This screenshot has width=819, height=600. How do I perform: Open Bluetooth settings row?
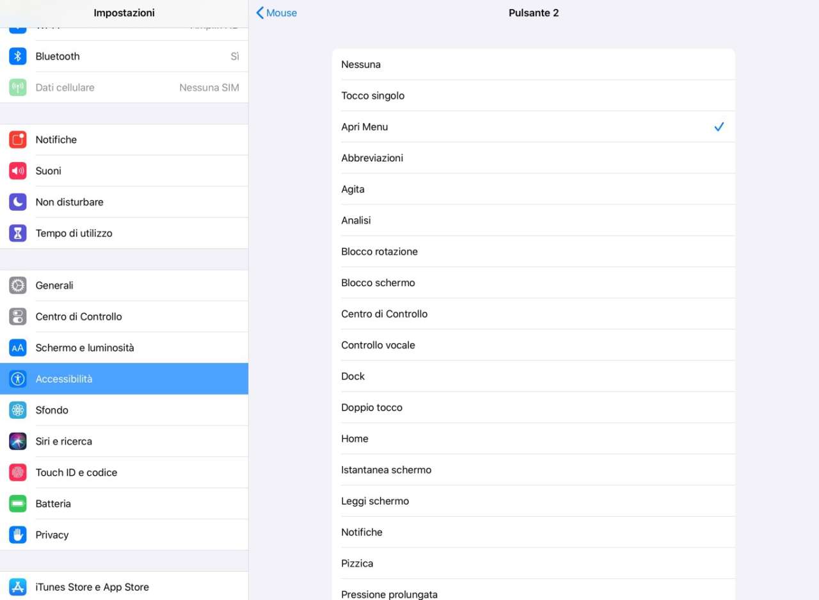point(124,56)
